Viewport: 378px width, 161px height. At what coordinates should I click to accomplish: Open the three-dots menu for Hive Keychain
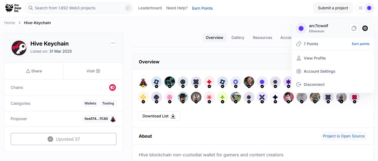(x=113, y=43)
